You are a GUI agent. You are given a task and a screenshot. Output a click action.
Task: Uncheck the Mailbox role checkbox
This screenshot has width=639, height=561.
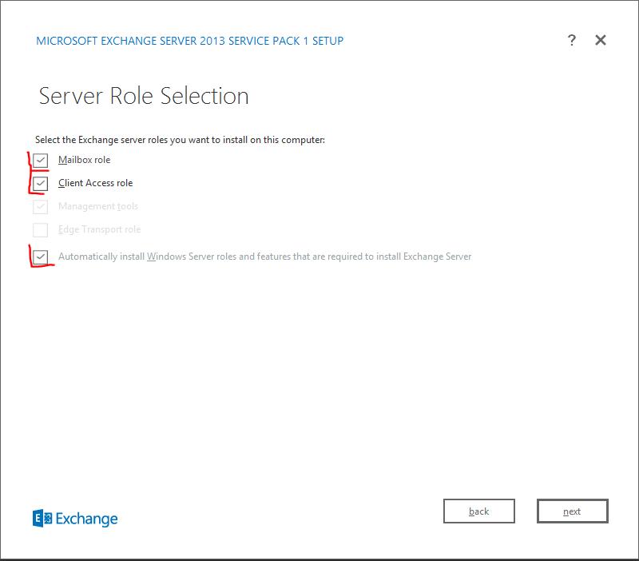(41, 160)
